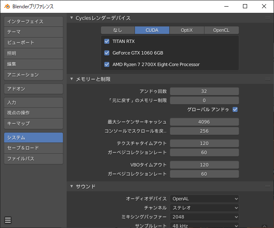Image resolution: width=274 pixels, height=228 pixels.
Task: Click the TITAN RTX device label
Action: (123, 41)
